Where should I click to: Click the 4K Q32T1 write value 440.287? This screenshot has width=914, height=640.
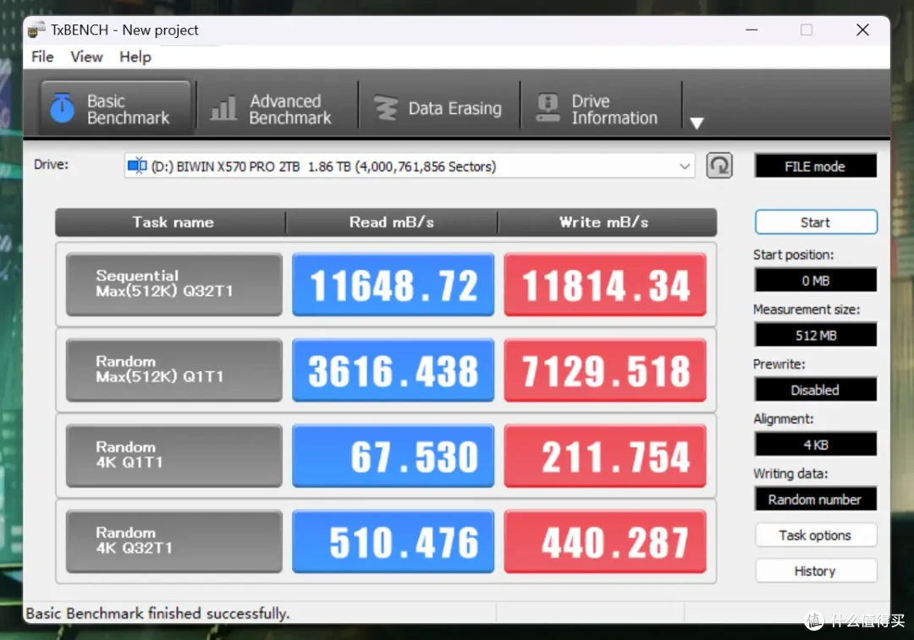click(605, 541)
